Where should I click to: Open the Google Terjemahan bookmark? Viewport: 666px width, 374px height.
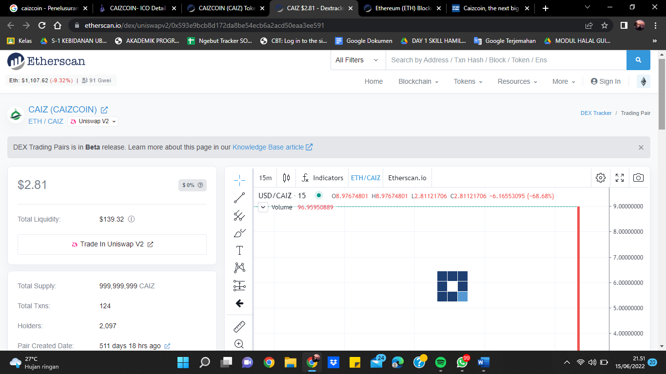click(x=505, y=41)
